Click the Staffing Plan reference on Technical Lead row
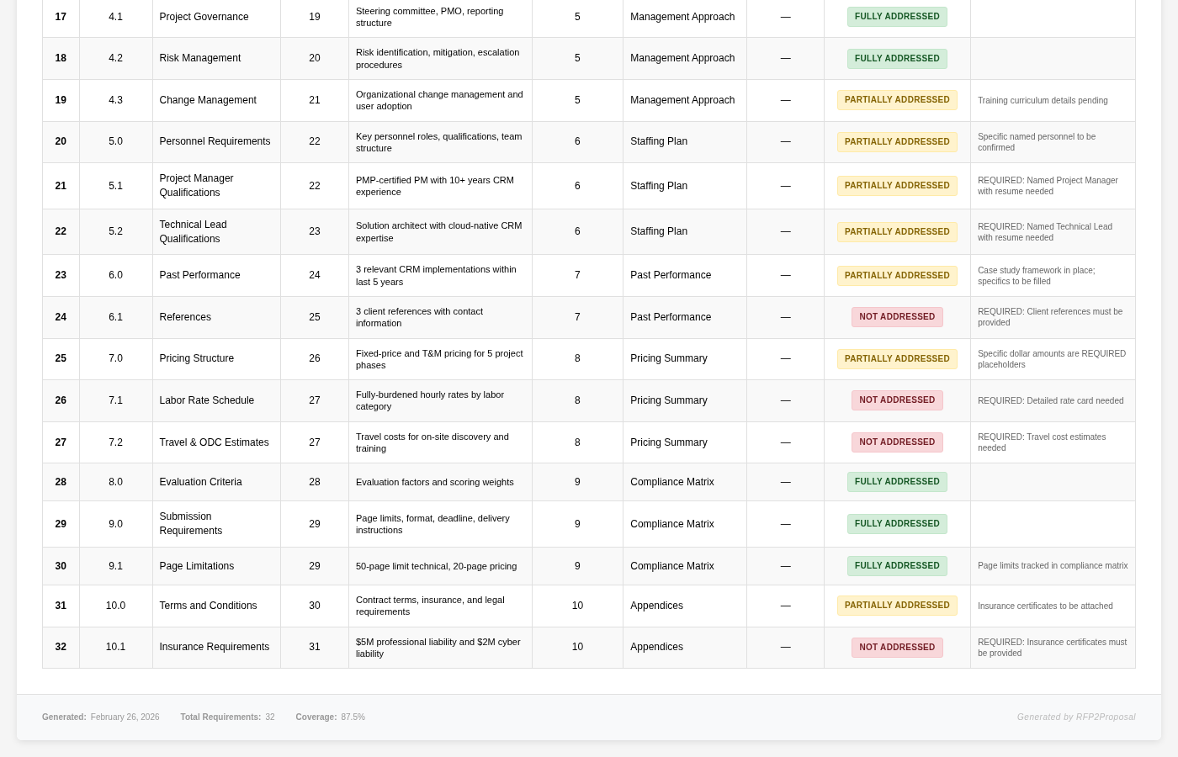 pos(659,231)
